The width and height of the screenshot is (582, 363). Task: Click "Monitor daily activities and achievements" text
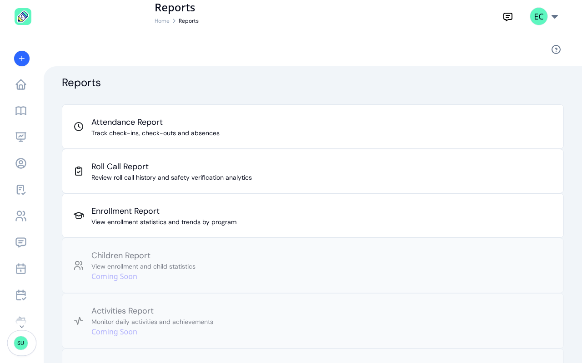click(152, 322)
